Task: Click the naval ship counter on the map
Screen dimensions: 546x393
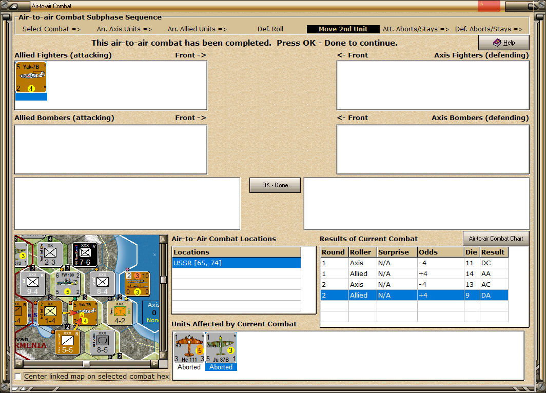Action: 138,284
